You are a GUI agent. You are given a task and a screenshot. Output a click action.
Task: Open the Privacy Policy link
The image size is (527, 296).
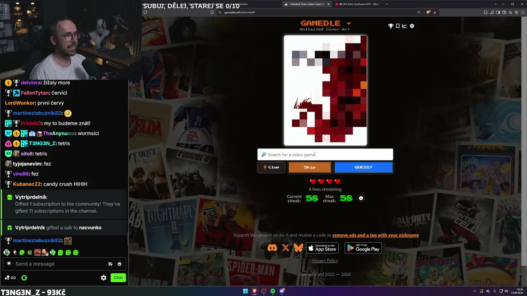(325, 261)
